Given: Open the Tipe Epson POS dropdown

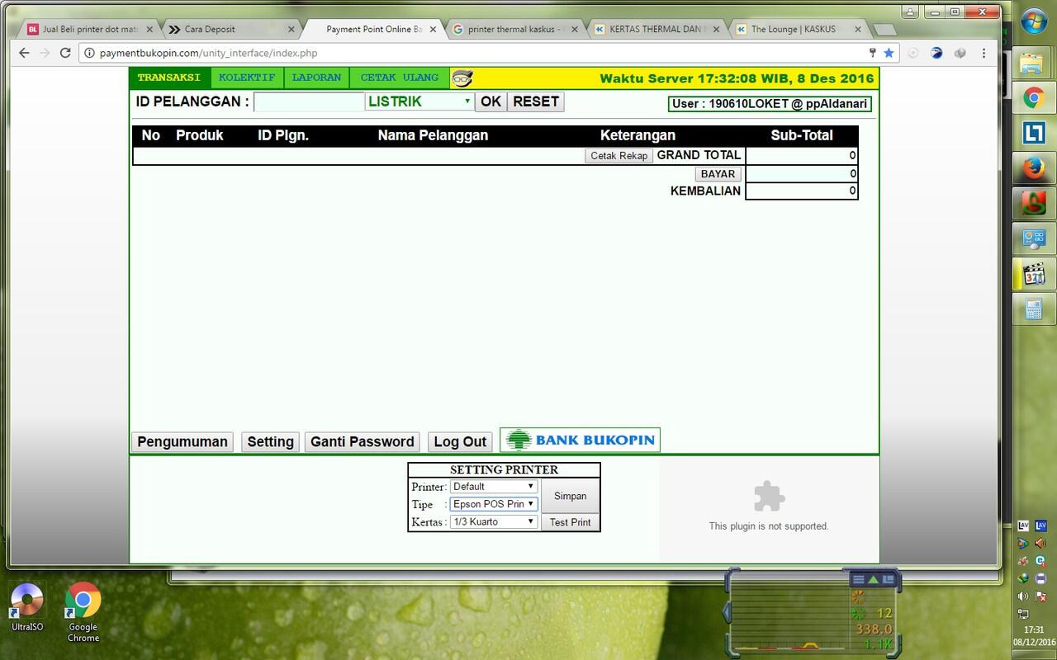Looking at the screenshot, I should 494,504.
